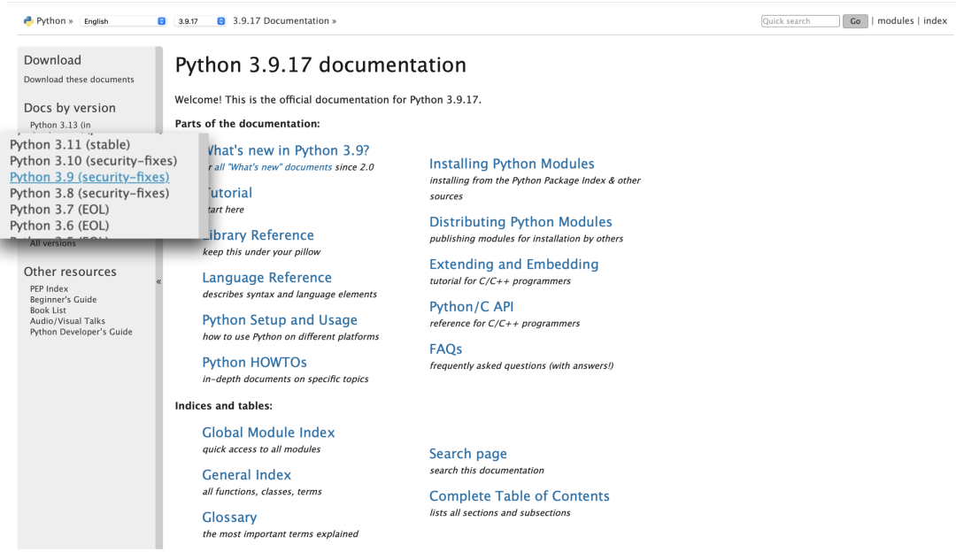Select Python 3.11 (stable) in zoomed list
The height and width of the screenshot is (552, 956).
[70, 144]
